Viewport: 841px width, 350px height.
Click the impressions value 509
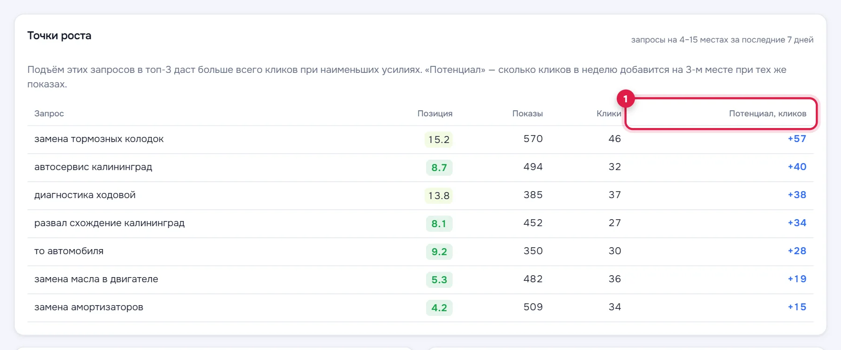533,307
